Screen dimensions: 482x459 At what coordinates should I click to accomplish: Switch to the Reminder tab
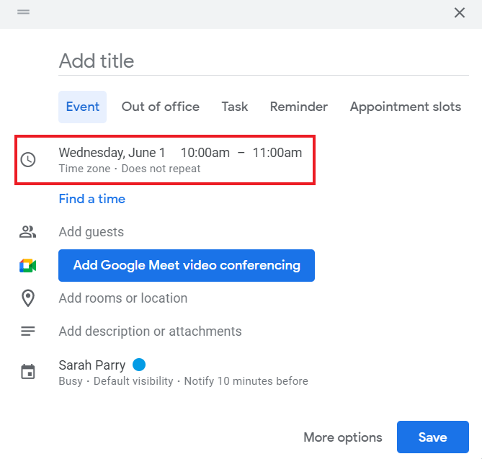298,107
